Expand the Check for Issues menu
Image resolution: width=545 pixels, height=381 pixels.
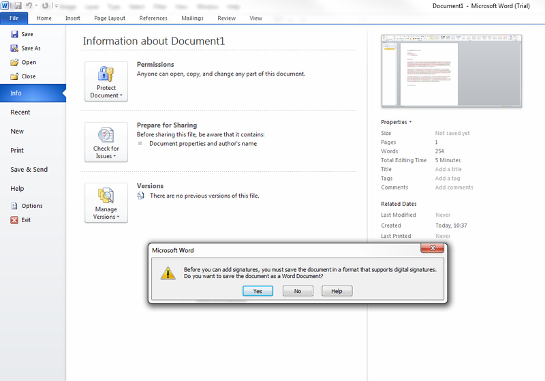point(106,142)
